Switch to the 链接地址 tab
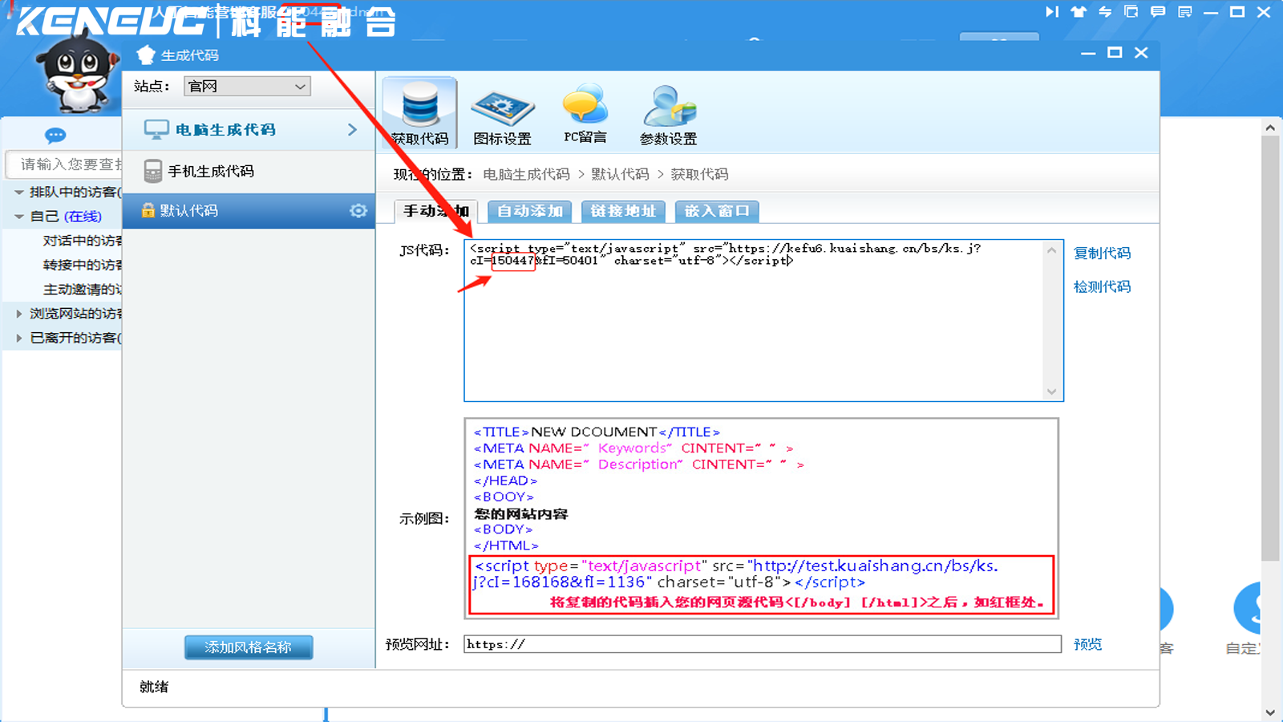 pos(623,211)
